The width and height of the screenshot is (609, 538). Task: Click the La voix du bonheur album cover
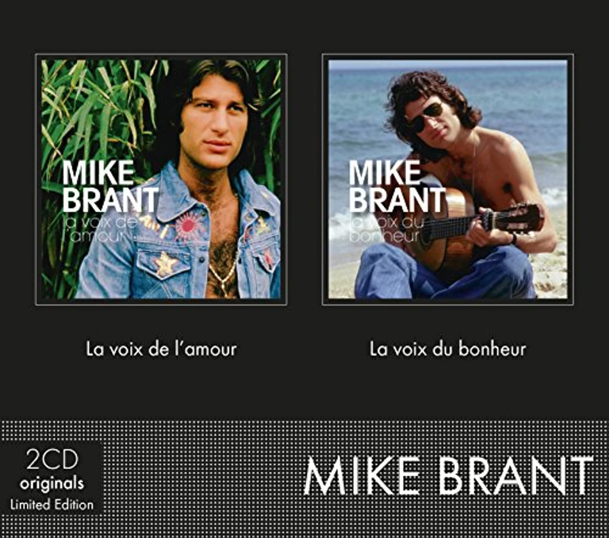[448, 179]
